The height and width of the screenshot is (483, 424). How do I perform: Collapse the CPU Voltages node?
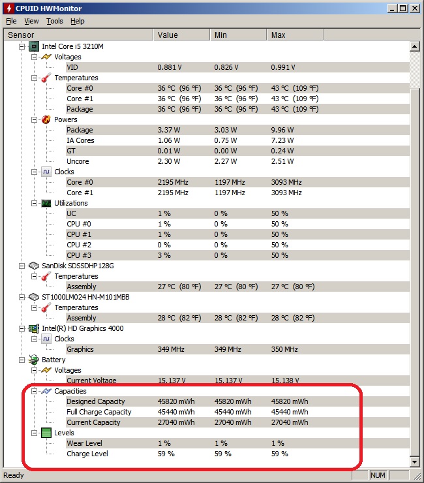tap(34, 57)
